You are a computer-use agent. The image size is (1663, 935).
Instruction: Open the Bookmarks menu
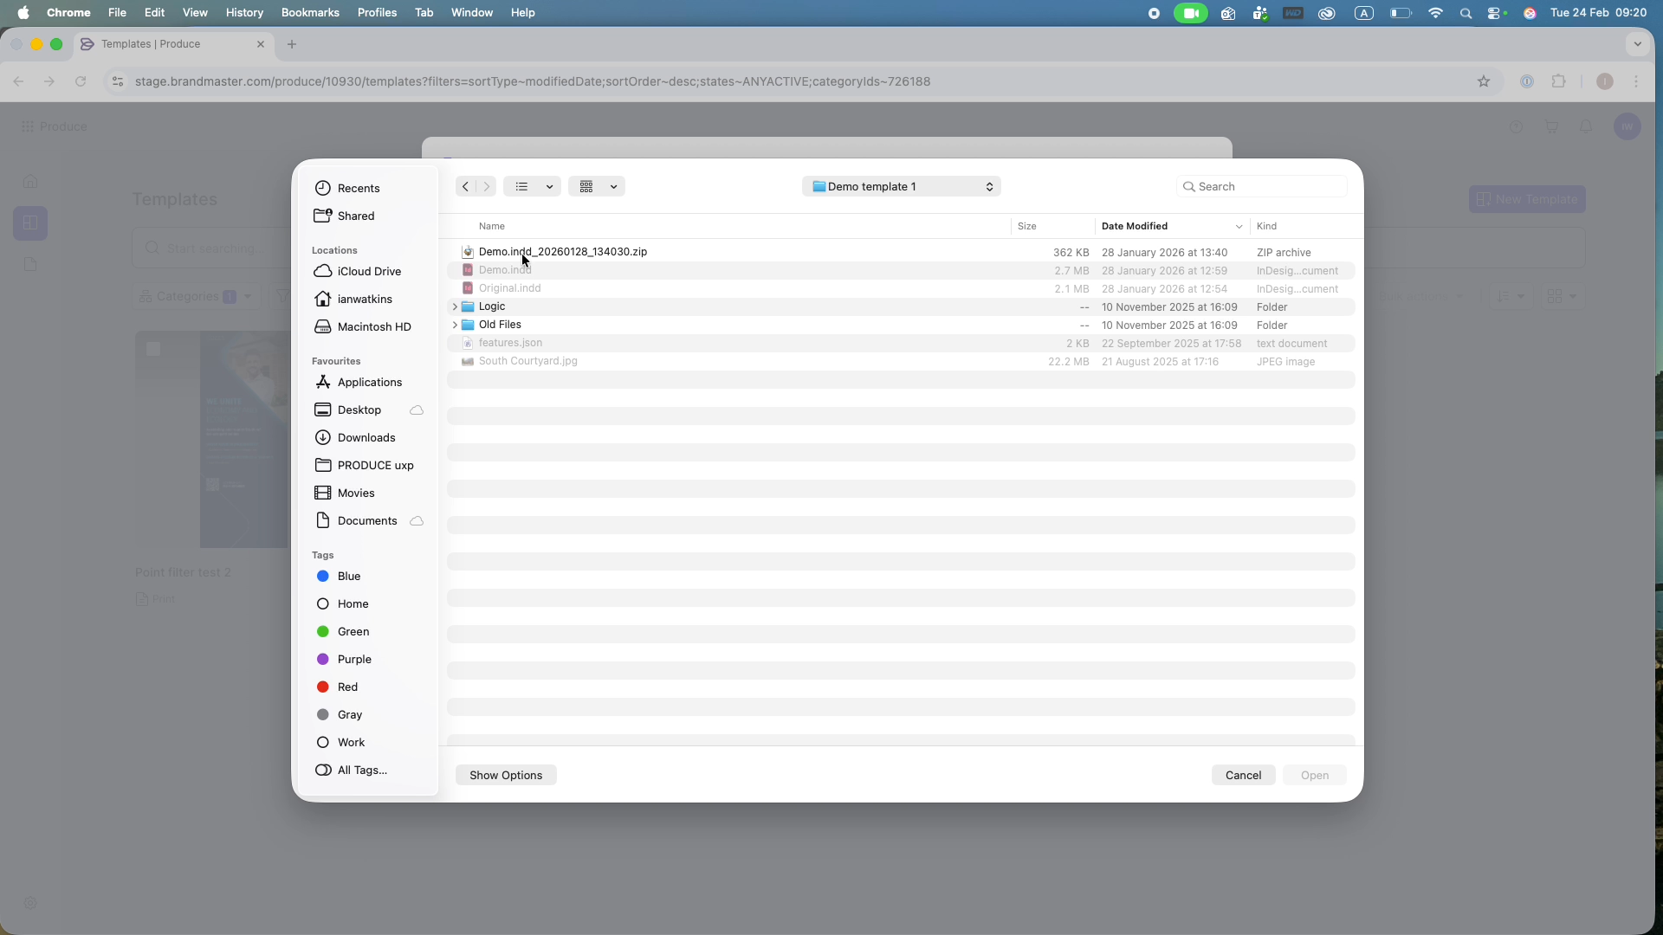coord(310,12)
